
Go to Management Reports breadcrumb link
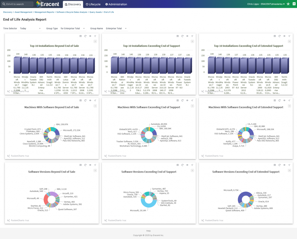(44, 12)
